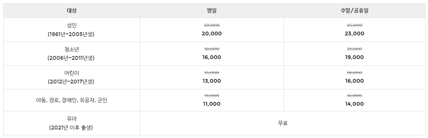Click the struck-through 25,000 original price

tap(354, 25)
